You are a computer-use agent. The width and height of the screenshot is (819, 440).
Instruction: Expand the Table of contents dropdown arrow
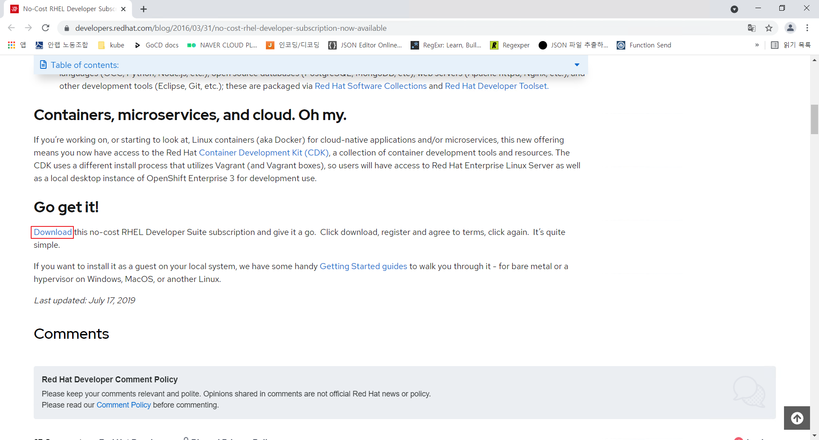pyautogui.click(x=577, y=65)
